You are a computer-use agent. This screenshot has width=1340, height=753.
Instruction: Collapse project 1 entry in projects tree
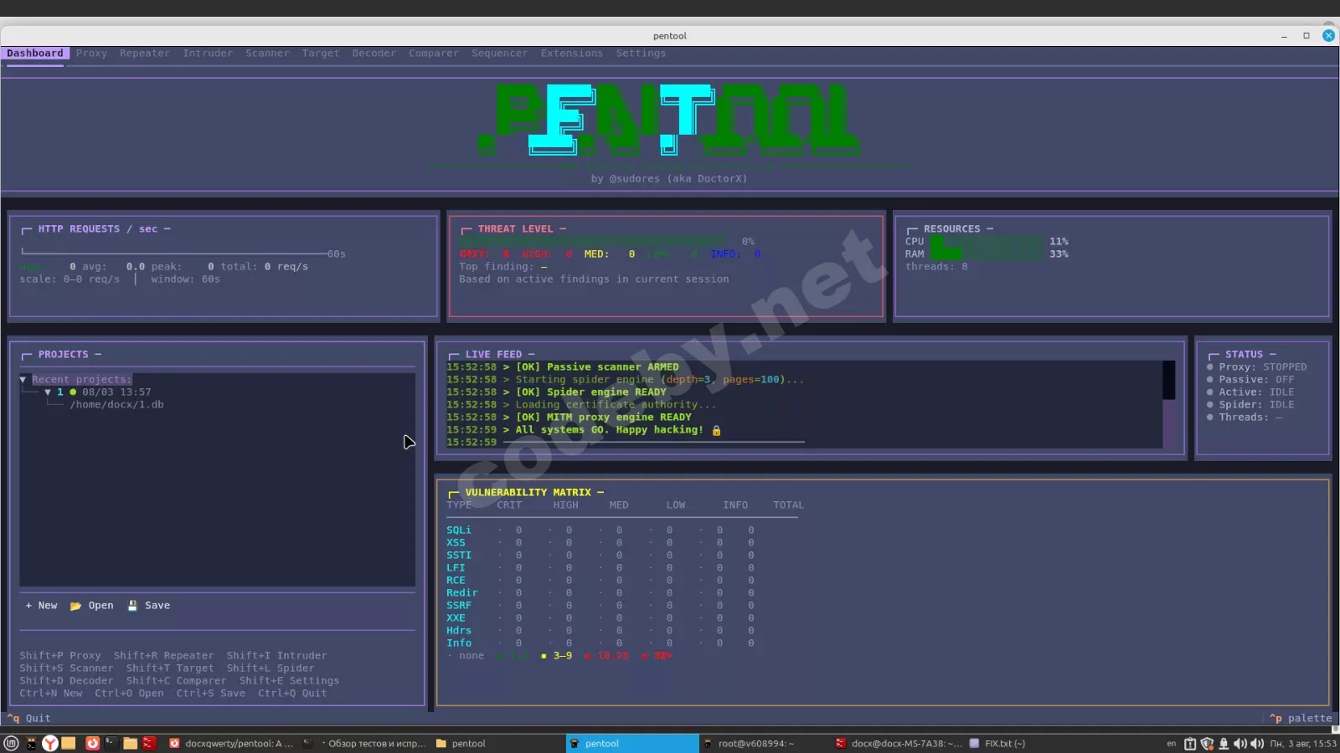[x=48, y=392]
